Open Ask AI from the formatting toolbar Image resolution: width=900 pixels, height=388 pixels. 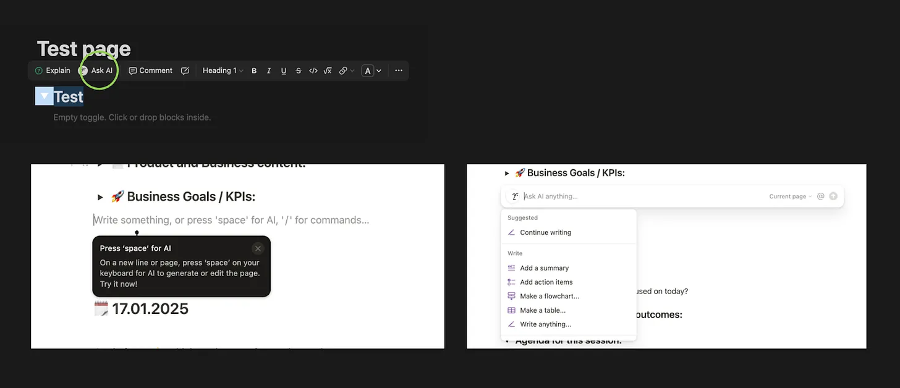(x=97, y=70)
